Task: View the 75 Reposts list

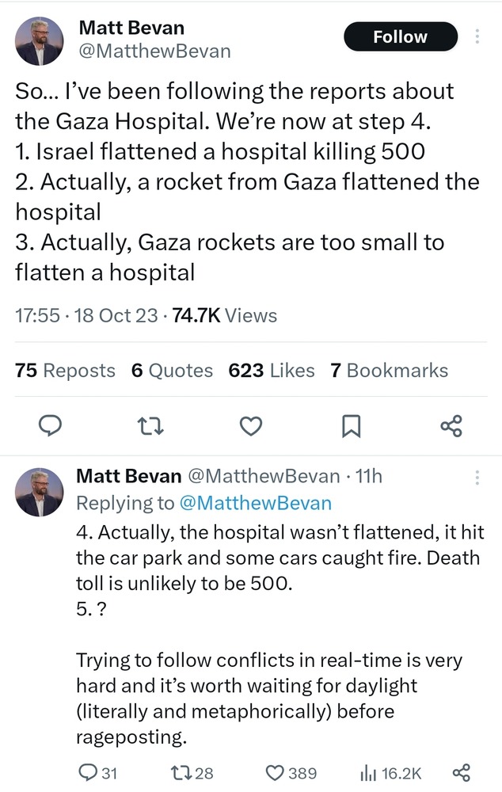Action: [x=65, y=371]
